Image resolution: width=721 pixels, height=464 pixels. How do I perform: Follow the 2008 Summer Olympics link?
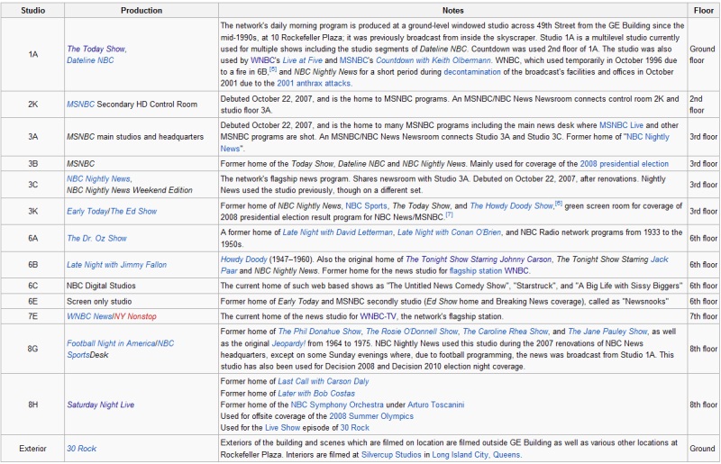(x=371, y=416)
